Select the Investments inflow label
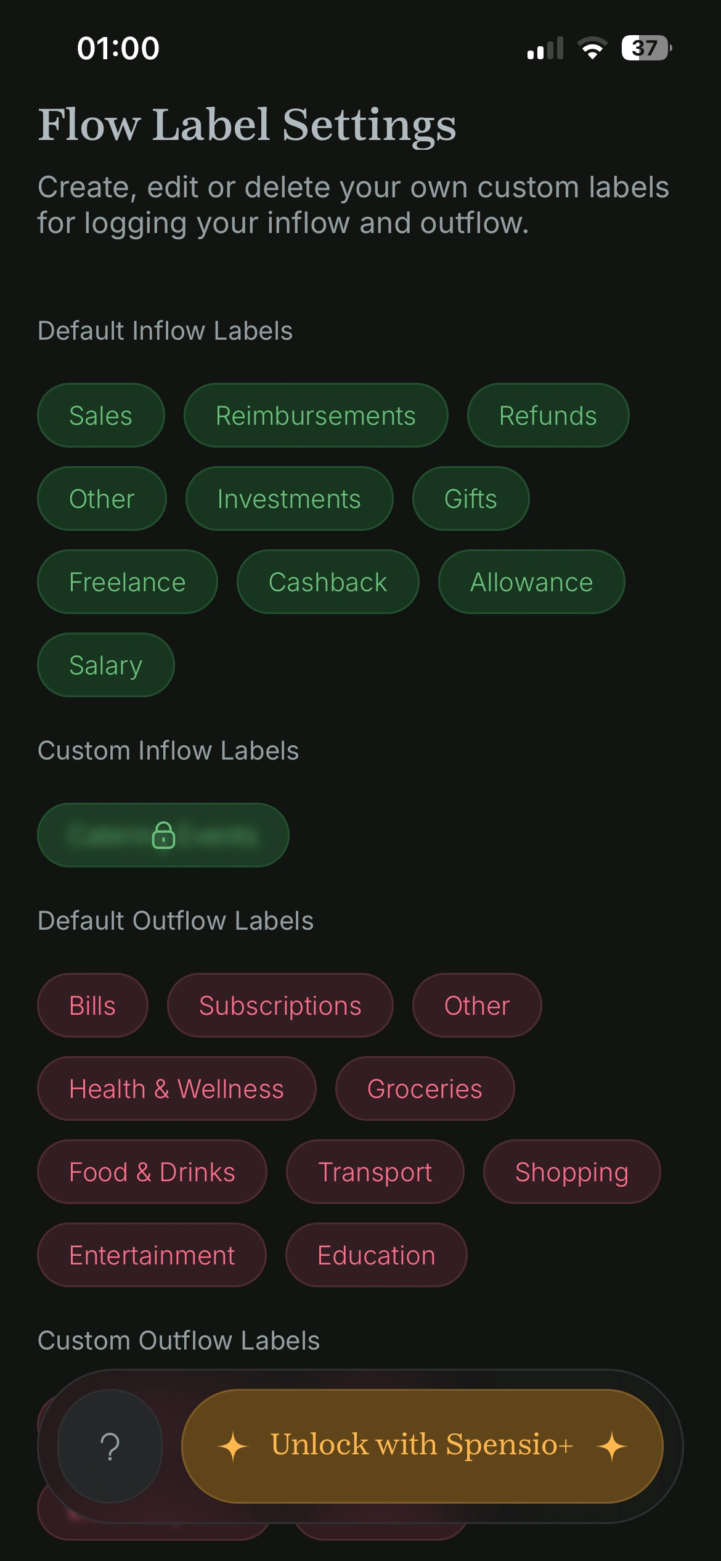The image size is (721, 1561). click(289, 499)
